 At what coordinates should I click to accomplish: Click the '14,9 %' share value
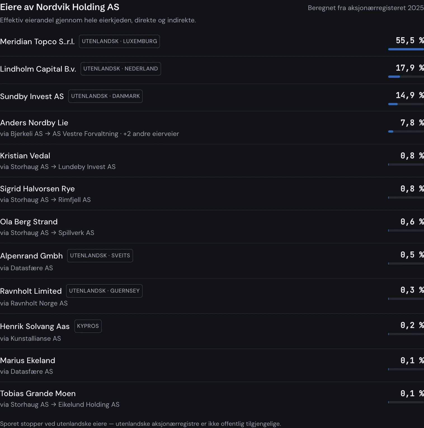pyautogui.click(x=410, y=95)
